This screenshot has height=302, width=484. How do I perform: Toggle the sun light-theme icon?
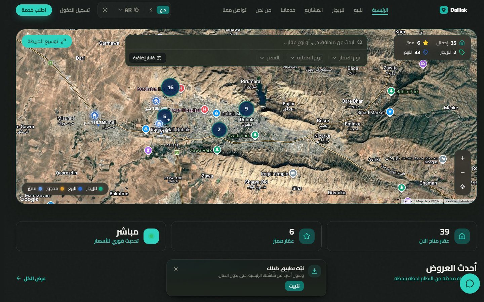(105, 10)
